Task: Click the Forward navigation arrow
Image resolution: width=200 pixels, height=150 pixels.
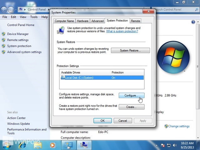Action: 11,10
